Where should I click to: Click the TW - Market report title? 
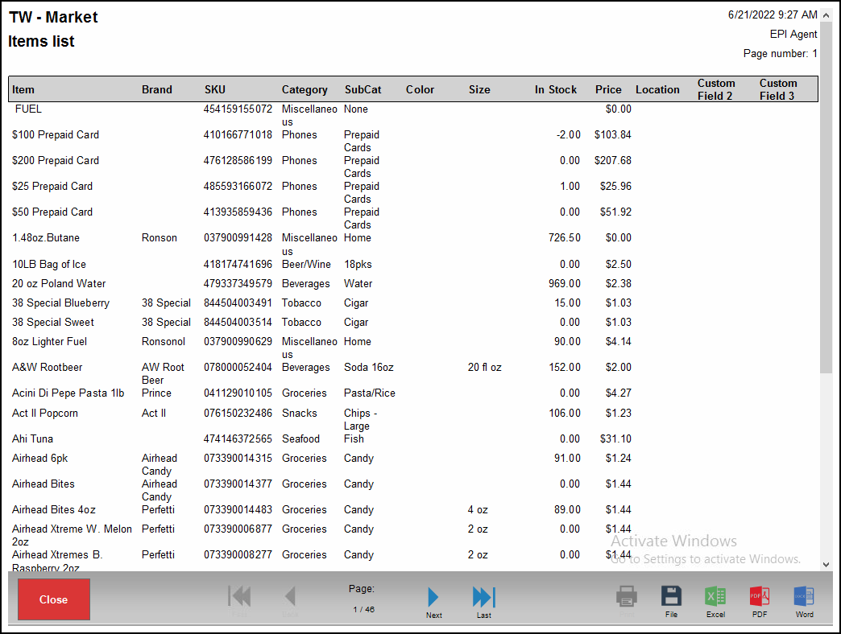(53, 17)
